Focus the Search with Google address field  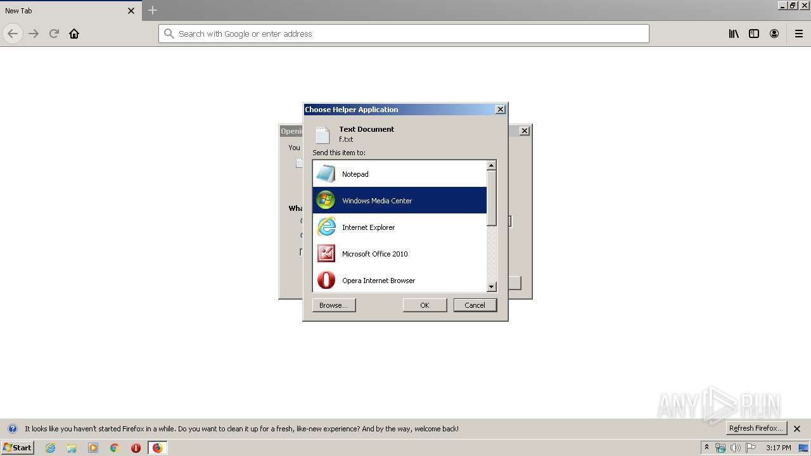(404, 34)
